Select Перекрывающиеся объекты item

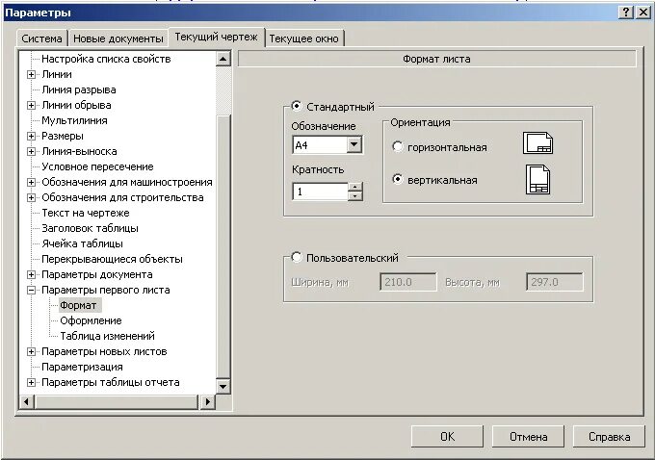112,259
